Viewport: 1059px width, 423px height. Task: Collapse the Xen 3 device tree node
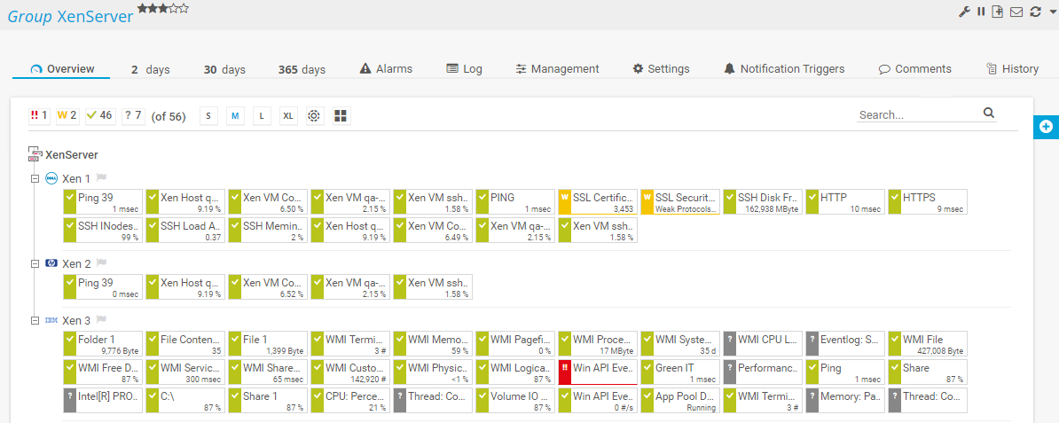(x=35, y=320)
